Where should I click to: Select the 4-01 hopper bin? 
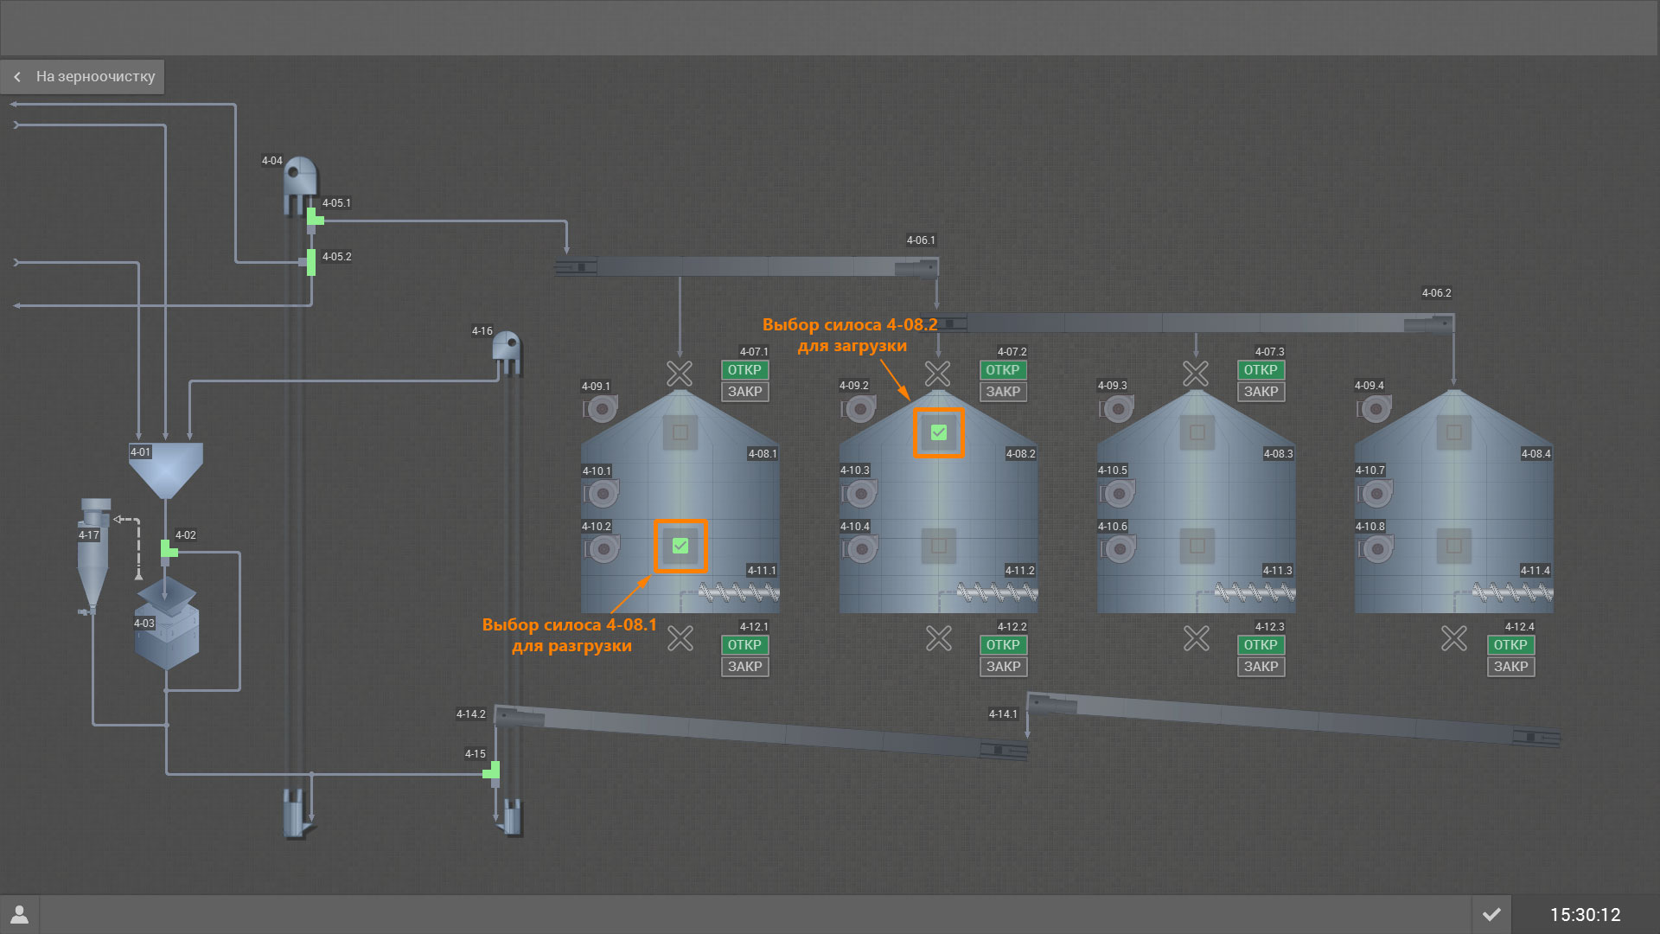(166, 470)
